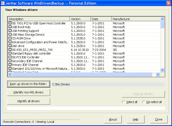
Task: Click the scroll down arrow of driver list
Action: point(162,70)
